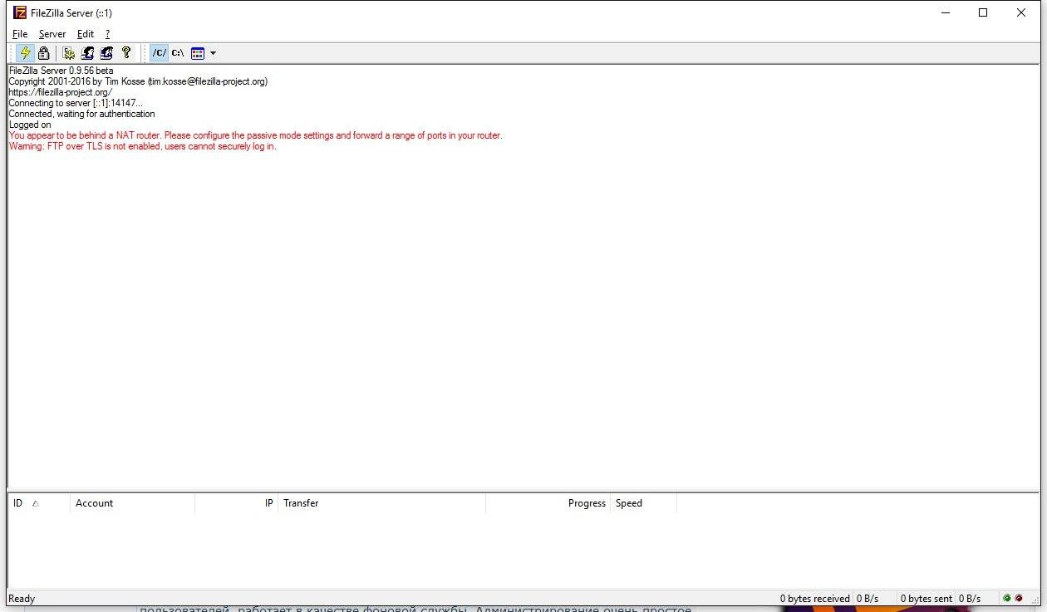Click the lock server padlock icon
The width and height of the screenshot is (1047, 612).
(44, 53)
